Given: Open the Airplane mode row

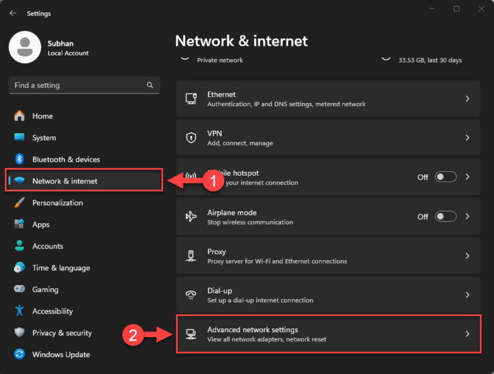Looking at the screenshot, I should [x=328, y=217].
